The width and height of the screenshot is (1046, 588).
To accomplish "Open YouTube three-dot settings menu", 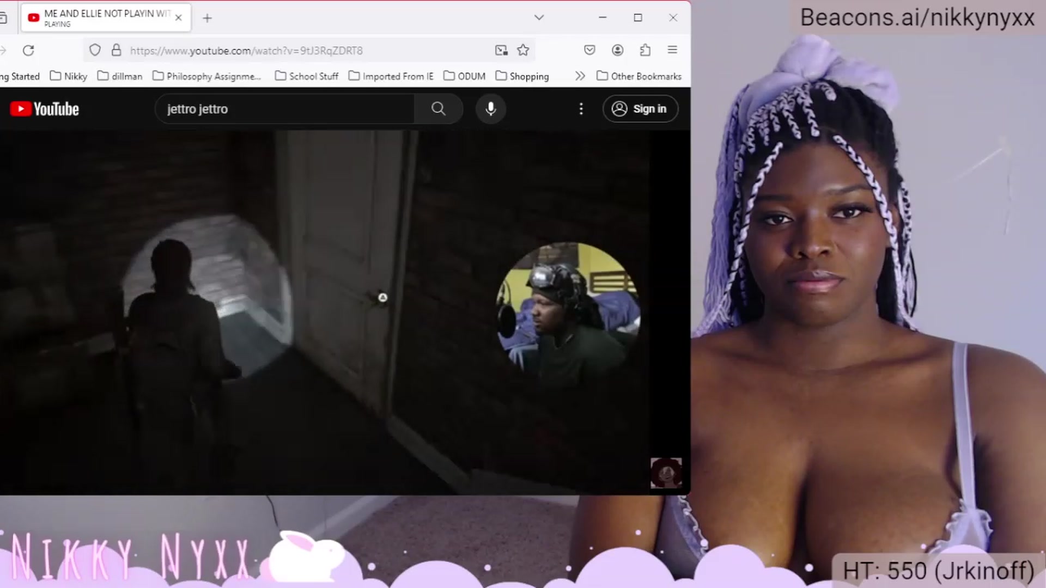I will pyautogui.click(x=581, y=109).
